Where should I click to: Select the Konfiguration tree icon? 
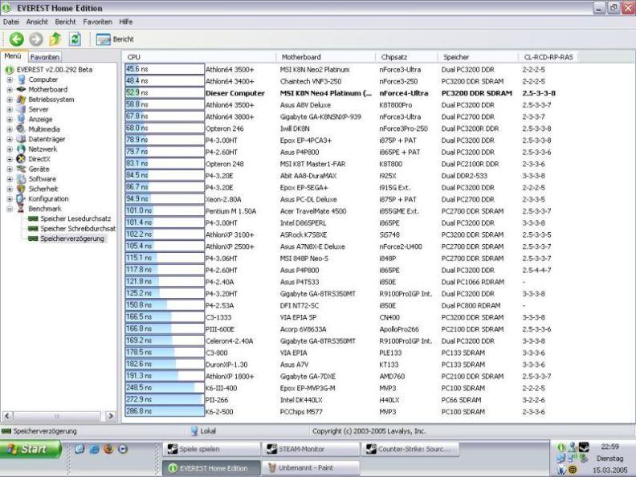(x=22, y=199)
